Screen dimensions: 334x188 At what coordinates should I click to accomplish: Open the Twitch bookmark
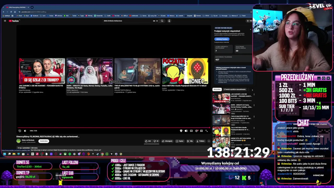click(x=243, y=16)
